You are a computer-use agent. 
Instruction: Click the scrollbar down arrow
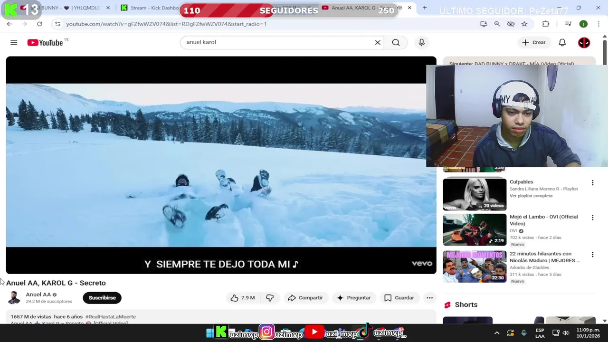[x=604, y=321]
